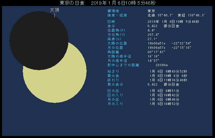Click the 食分 value 0.422

[152, 26]
